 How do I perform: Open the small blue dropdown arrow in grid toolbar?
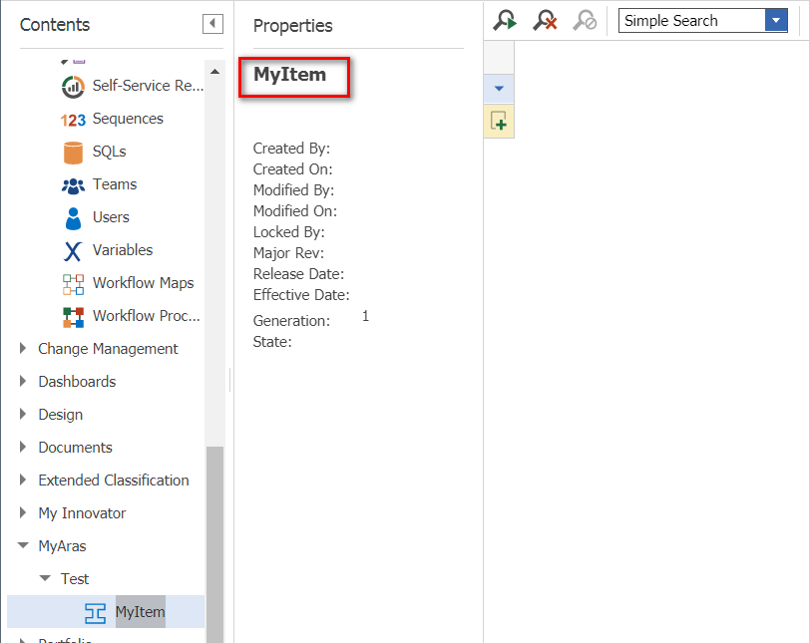499,89
